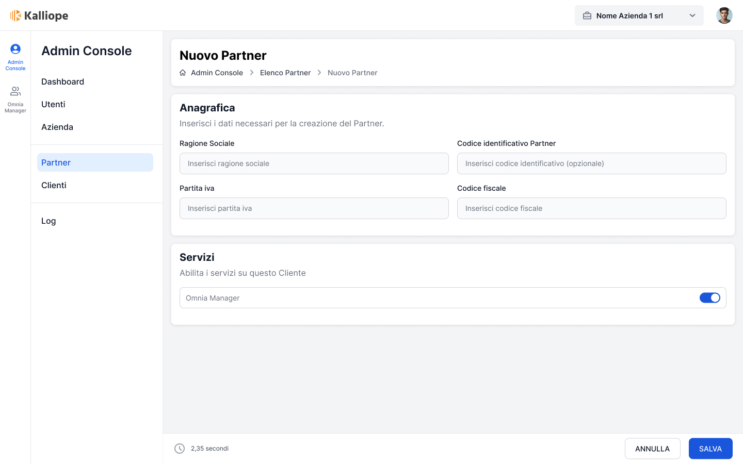
Task: Go to the Utenti section
Action: [53, 104]
